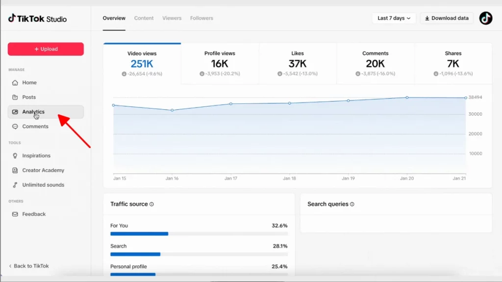The height and width of the screenshot is (282, 502).
Task: Click the info icon beside Traffic source
Action: tap(151, 204)
